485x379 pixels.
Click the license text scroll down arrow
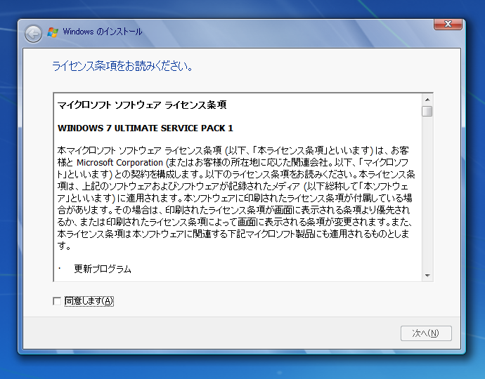427,276
